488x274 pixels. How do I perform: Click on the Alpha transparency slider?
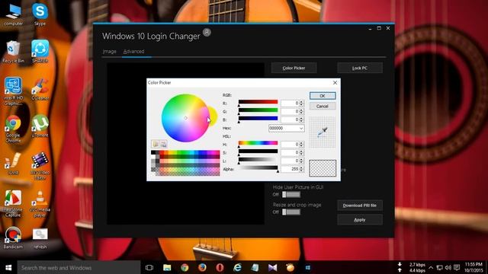pyautogui.click(x=258, y=167)
